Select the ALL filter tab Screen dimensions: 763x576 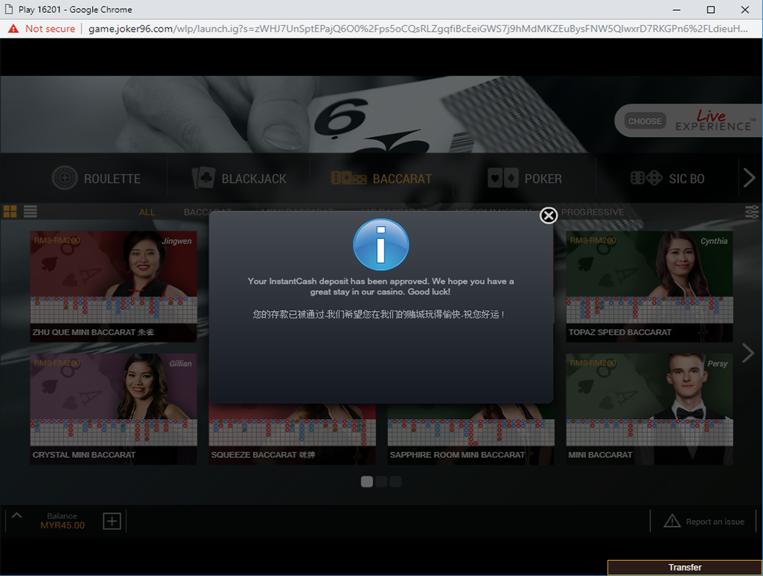(x=147, y=212)
